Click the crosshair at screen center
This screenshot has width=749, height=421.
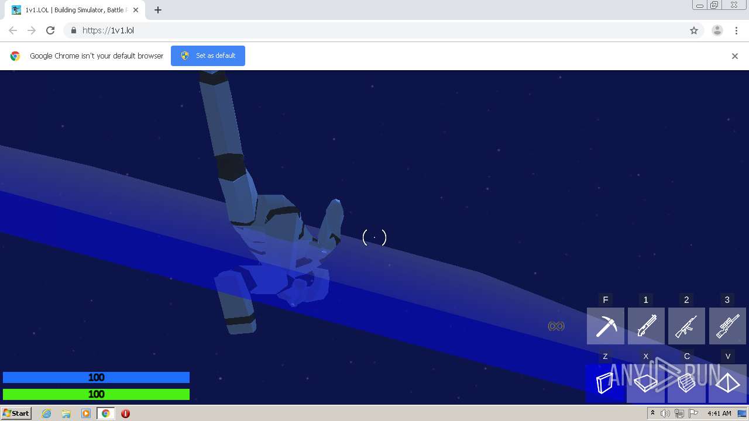(x=374, y=237)
